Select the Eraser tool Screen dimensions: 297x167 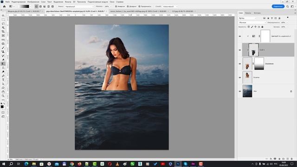[3, 60]
